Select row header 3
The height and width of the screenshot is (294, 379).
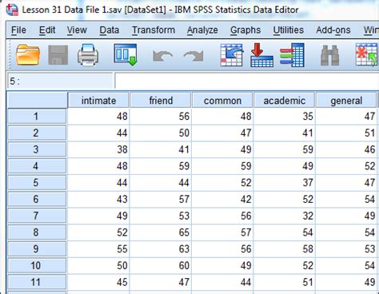click(37, 149)
